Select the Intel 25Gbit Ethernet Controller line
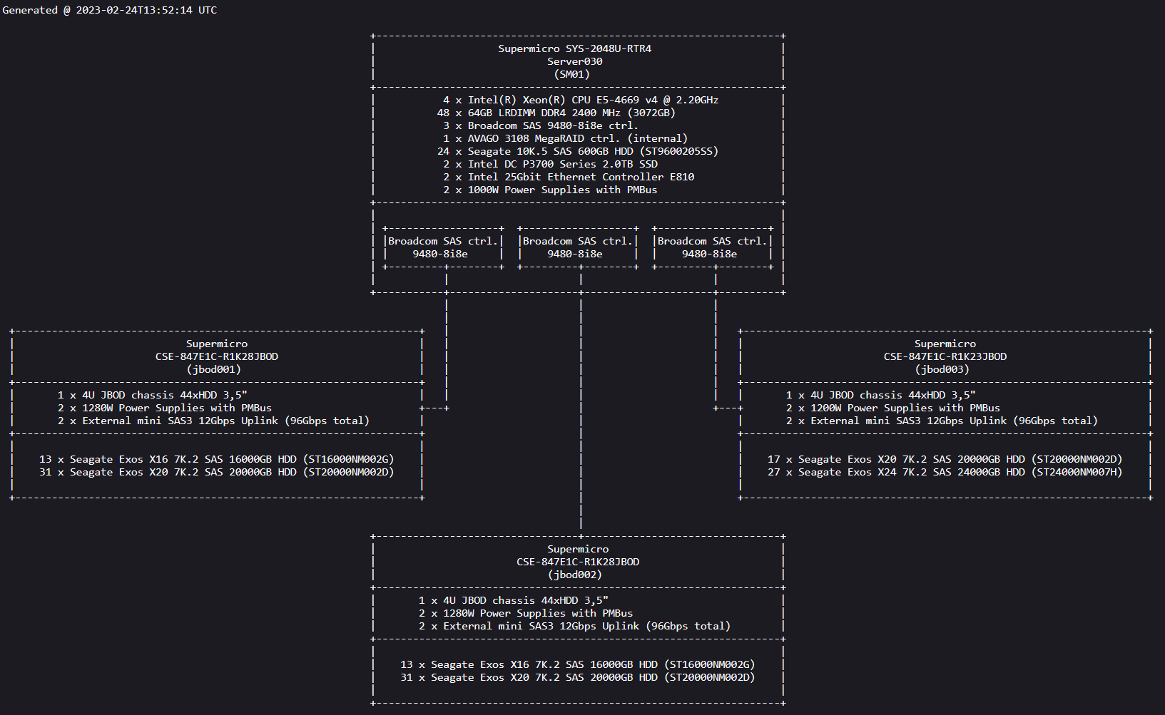 point(569,177)
